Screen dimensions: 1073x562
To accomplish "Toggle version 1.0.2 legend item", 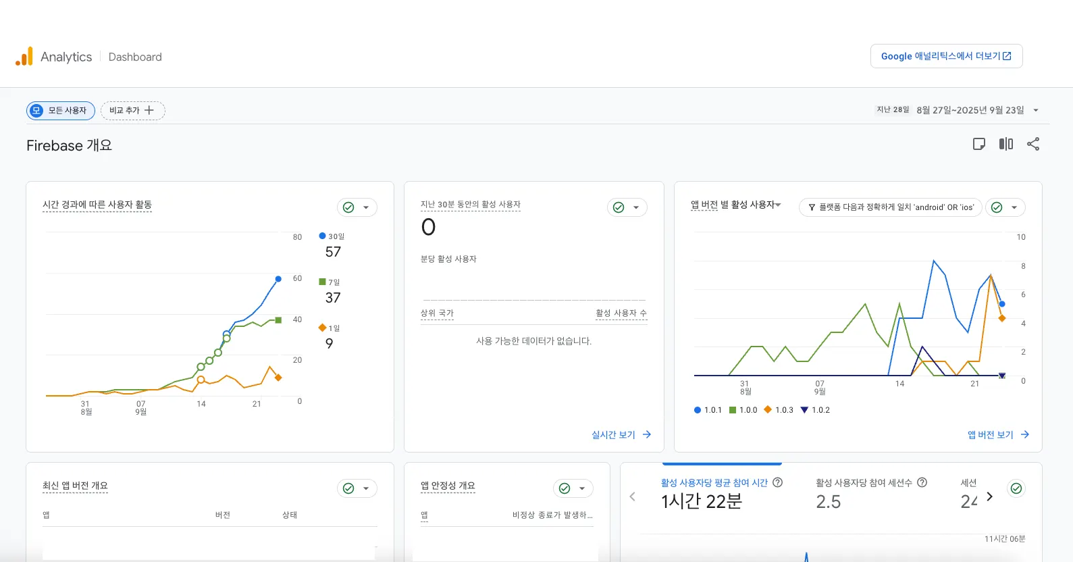I will point(816,410).
